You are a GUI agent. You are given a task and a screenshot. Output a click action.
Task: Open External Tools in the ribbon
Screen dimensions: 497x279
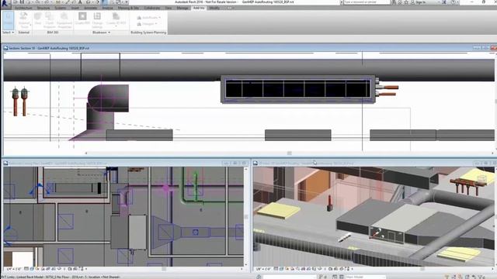tap(24, 20)
